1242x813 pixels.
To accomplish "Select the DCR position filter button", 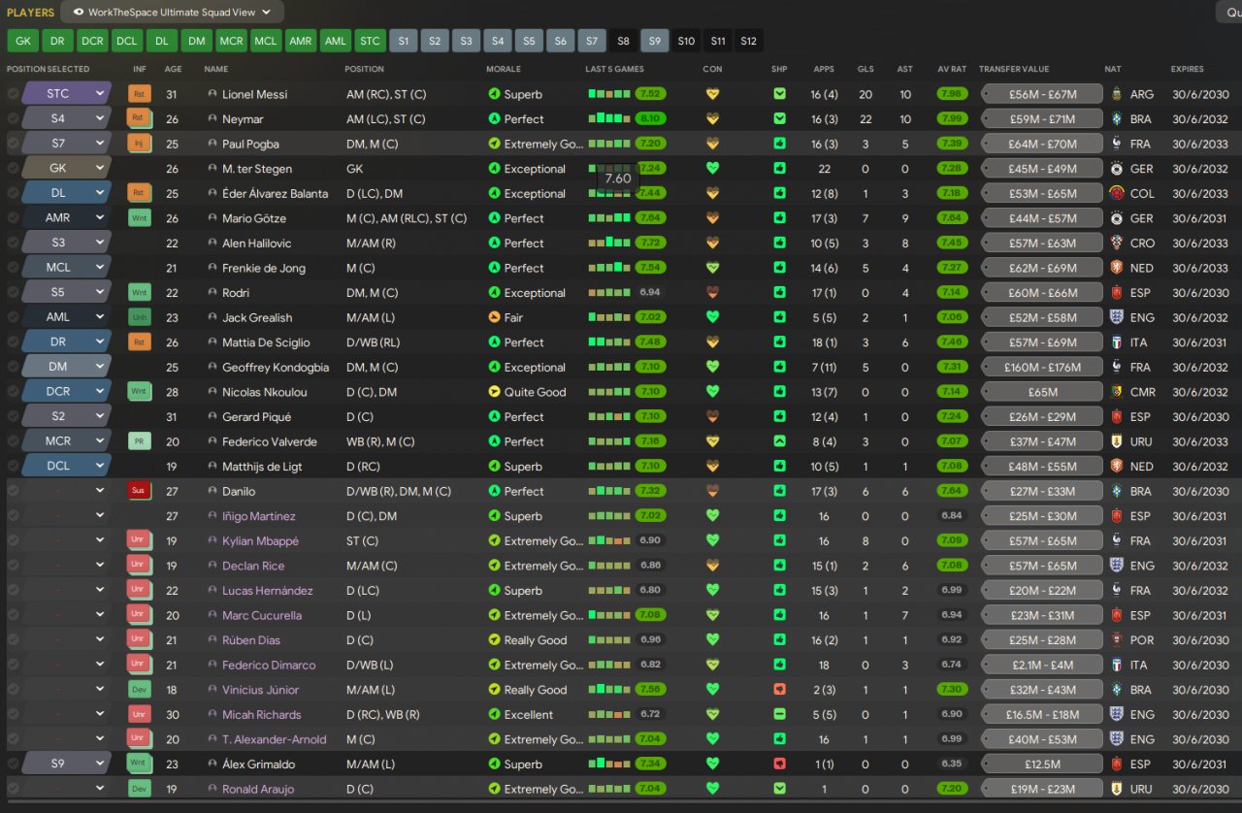I will point(92,41).
